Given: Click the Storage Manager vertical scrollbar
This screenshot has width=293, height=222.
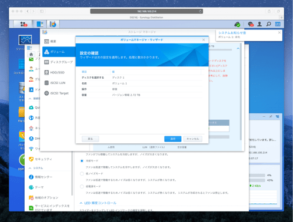Looking at the screenshot, I should click(241, 93).
